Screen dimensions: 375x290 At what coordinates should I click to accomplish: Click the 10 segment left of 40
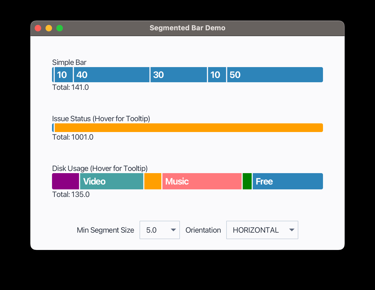(64, 75)
